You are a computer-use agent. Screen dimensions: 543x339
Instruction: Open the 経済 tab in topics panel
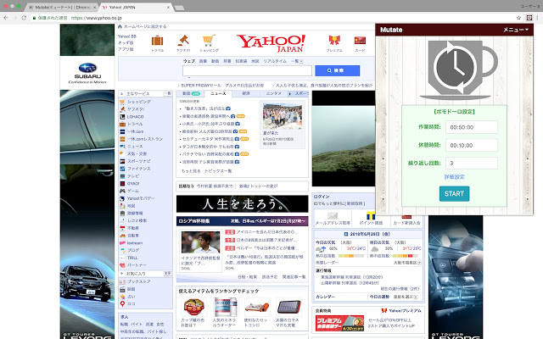[x=246, y=93]
